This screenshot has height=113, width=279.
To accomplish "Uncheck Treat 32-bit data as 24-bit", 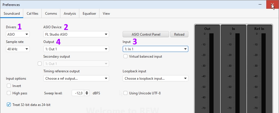I will [9, 105].
